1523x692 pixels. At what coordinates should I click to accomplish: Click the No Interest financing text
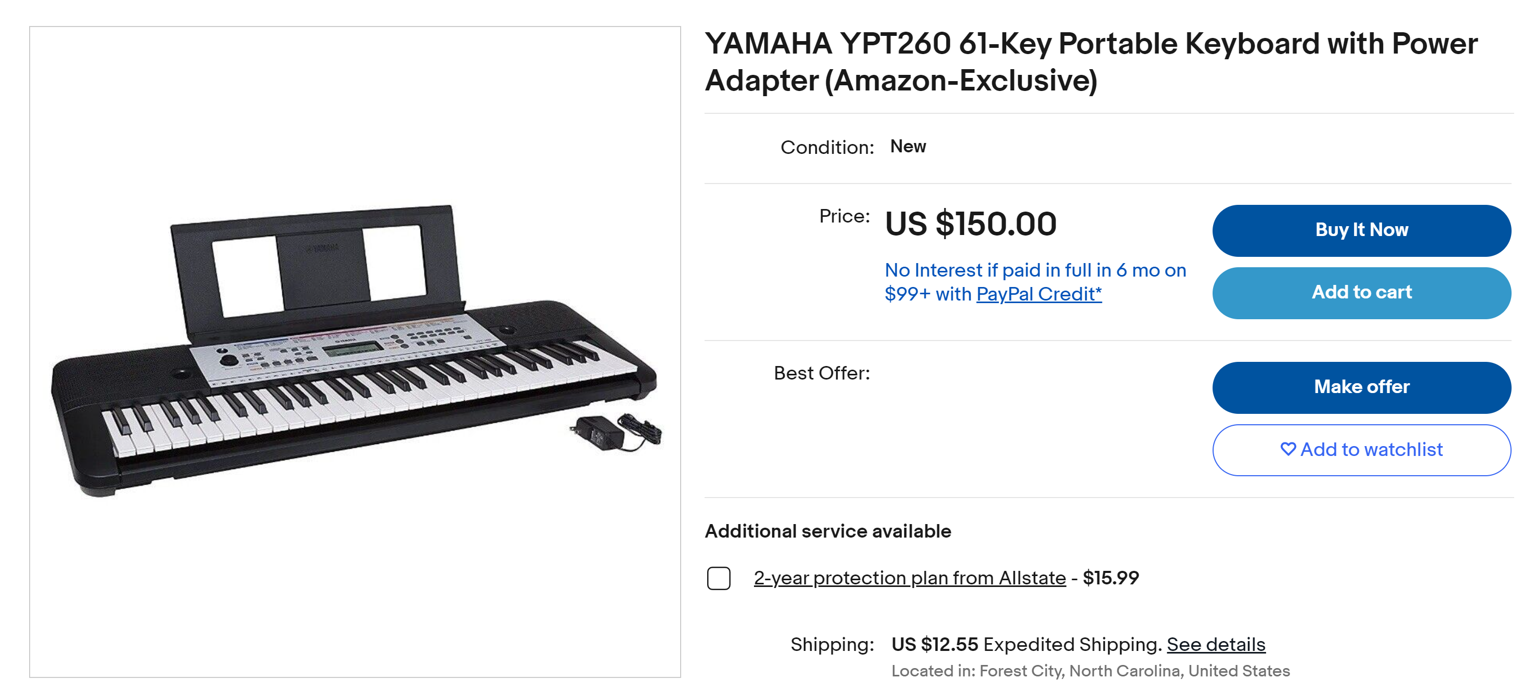tap(1035, 271)
